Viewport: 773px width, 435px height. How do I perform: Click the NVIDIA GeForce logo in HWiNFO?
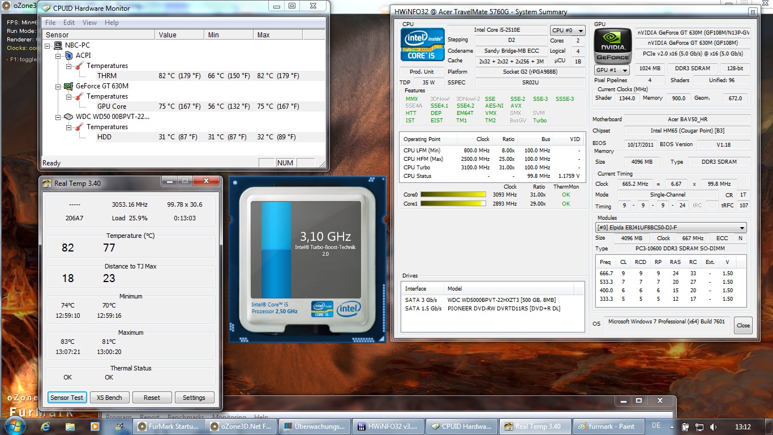pos(612,46)
